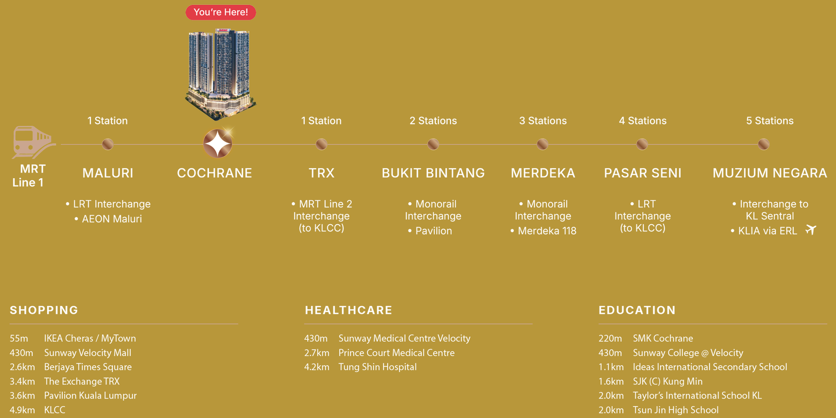Select the Merdeka station dot

[x=543, y=144]
